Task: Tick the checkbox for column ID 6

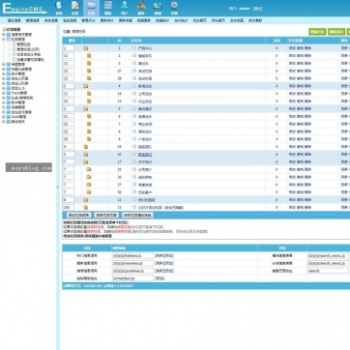Action: pos(134,116)
